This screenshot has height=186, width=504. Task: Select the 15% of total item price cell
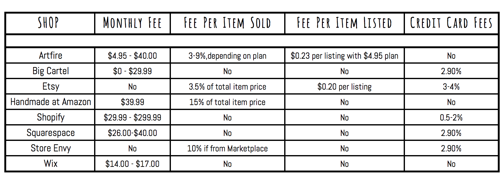click(227, 102)
